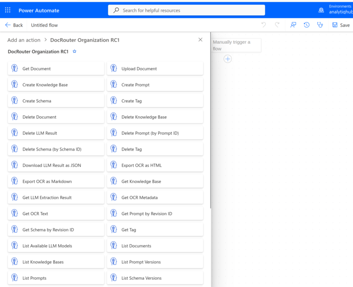Click the Delete Document action icon
Image resolution: width=353 pixels, height=287 pixels.
(15, 117)
